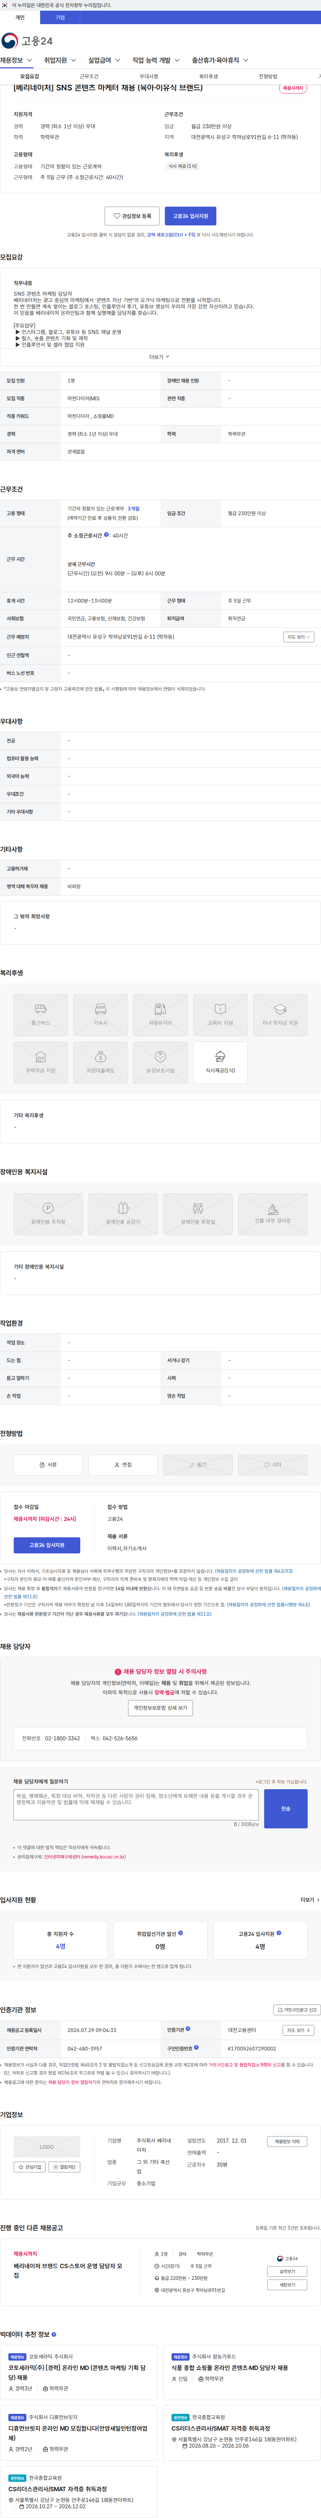Show 고용24 입사지원 count info tooltip
This screenshot has height=2518, width=321.
click(279, 1933)
